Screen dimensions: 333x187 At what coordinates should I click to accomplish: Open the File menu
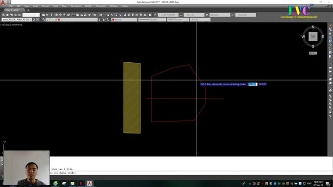coord(11,6)
